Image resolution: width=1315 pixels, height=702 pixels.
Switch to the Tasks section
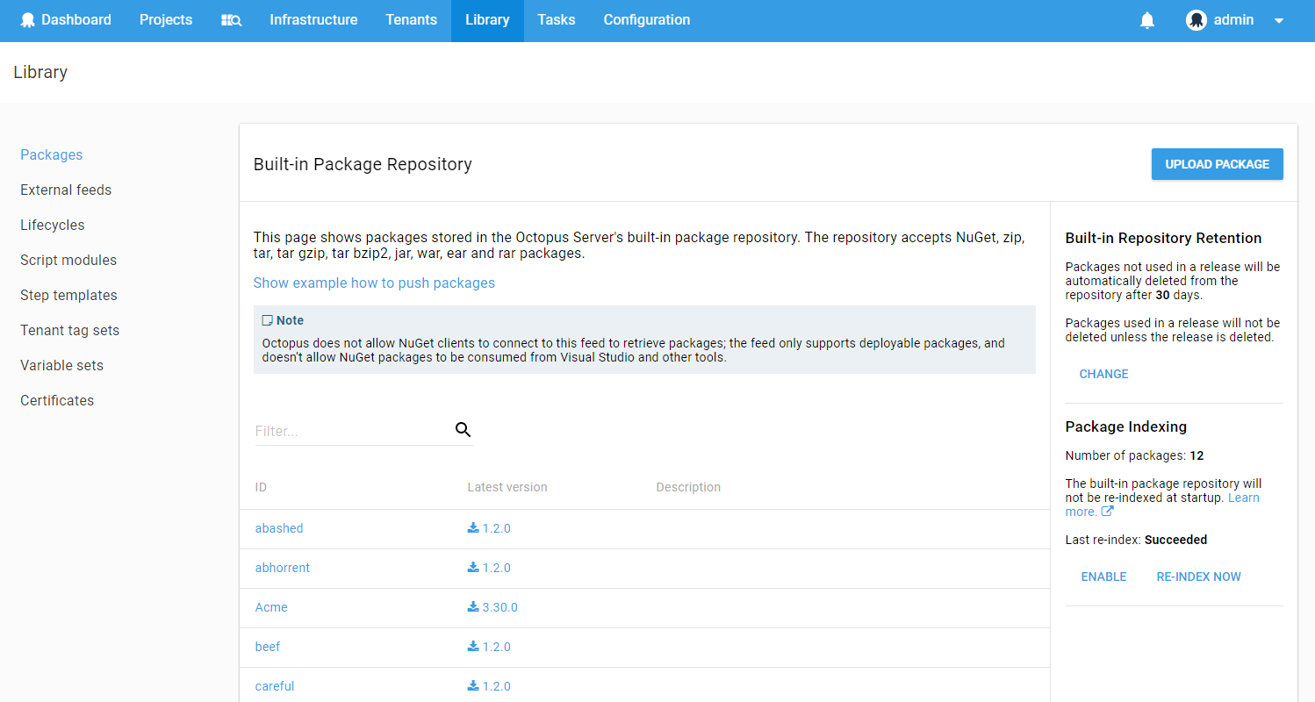[556, 19]
